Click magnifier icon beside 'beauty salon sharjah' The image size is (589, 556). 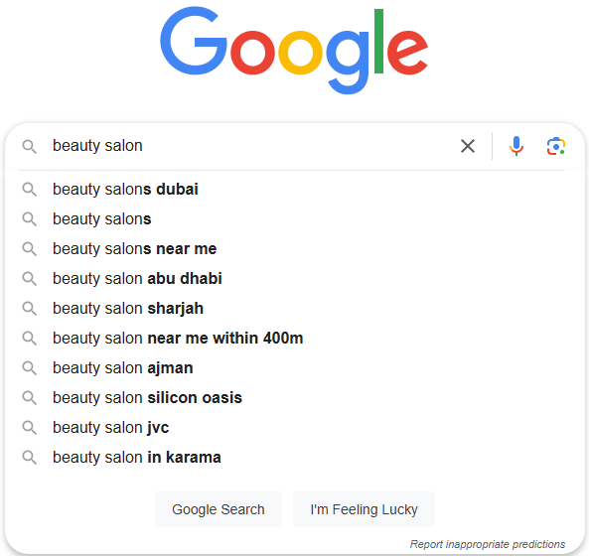coord(29,308)
